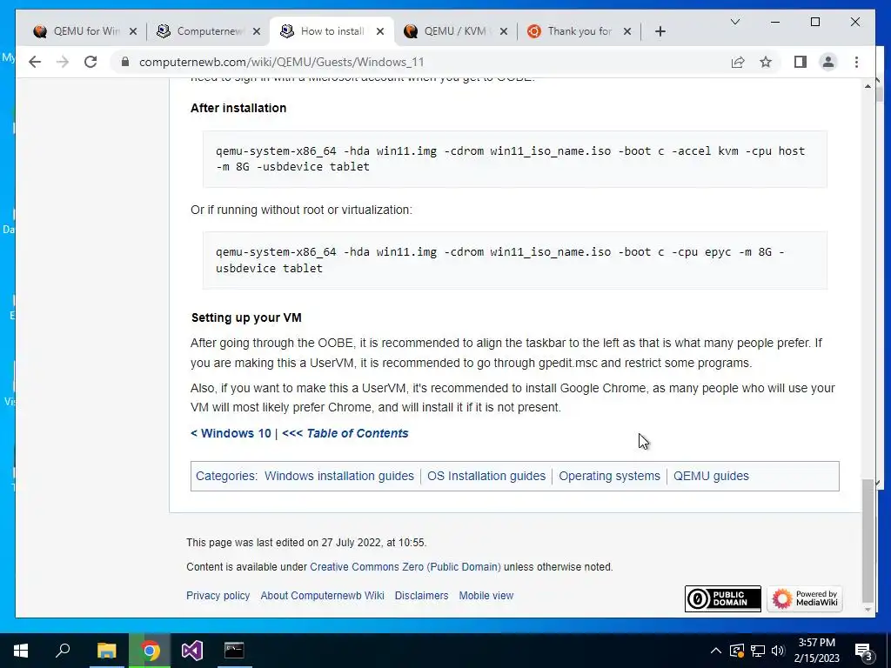Viewport: 891px width, 668px height.
Task: Share this page icon
Action: click(x=738, y=62)
